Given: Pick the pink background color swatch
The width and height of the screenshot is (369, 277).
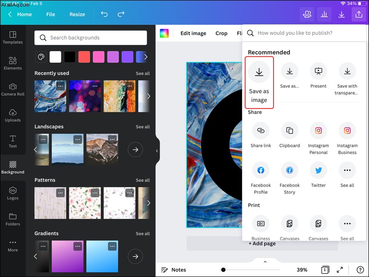Looking at the screenshot, I should (x=99, y=57).
